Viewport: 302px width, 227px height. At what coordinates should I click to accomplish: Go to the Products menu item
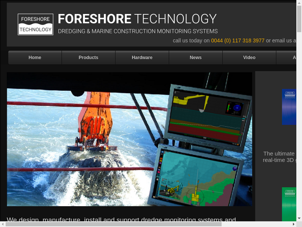(88, 58)
